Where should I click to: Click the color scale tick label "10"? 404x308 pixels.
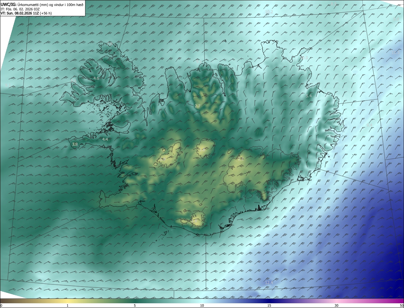(x=202, y=305)
